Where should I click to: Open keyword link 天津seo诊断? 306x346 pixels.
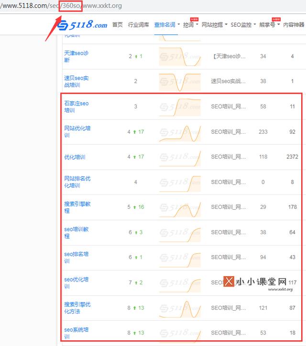(x=76, y=56)
